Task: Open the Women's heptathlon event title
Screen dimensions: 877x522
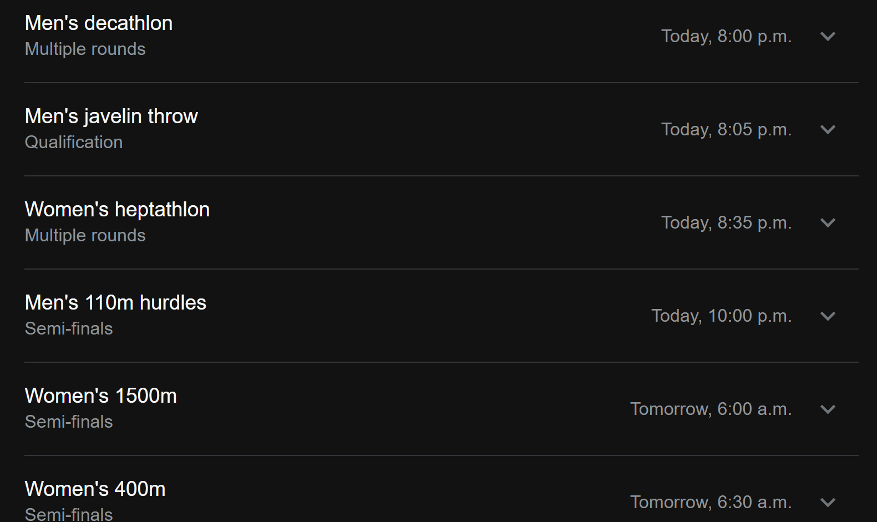Action: [117, 210]
